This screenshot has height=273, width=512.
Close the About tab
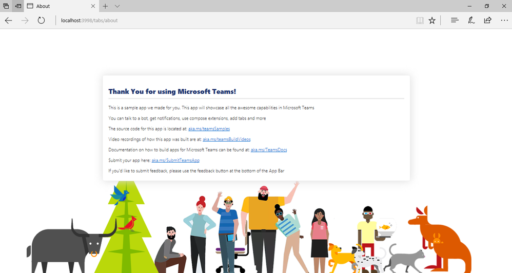(x=93, y=6)
